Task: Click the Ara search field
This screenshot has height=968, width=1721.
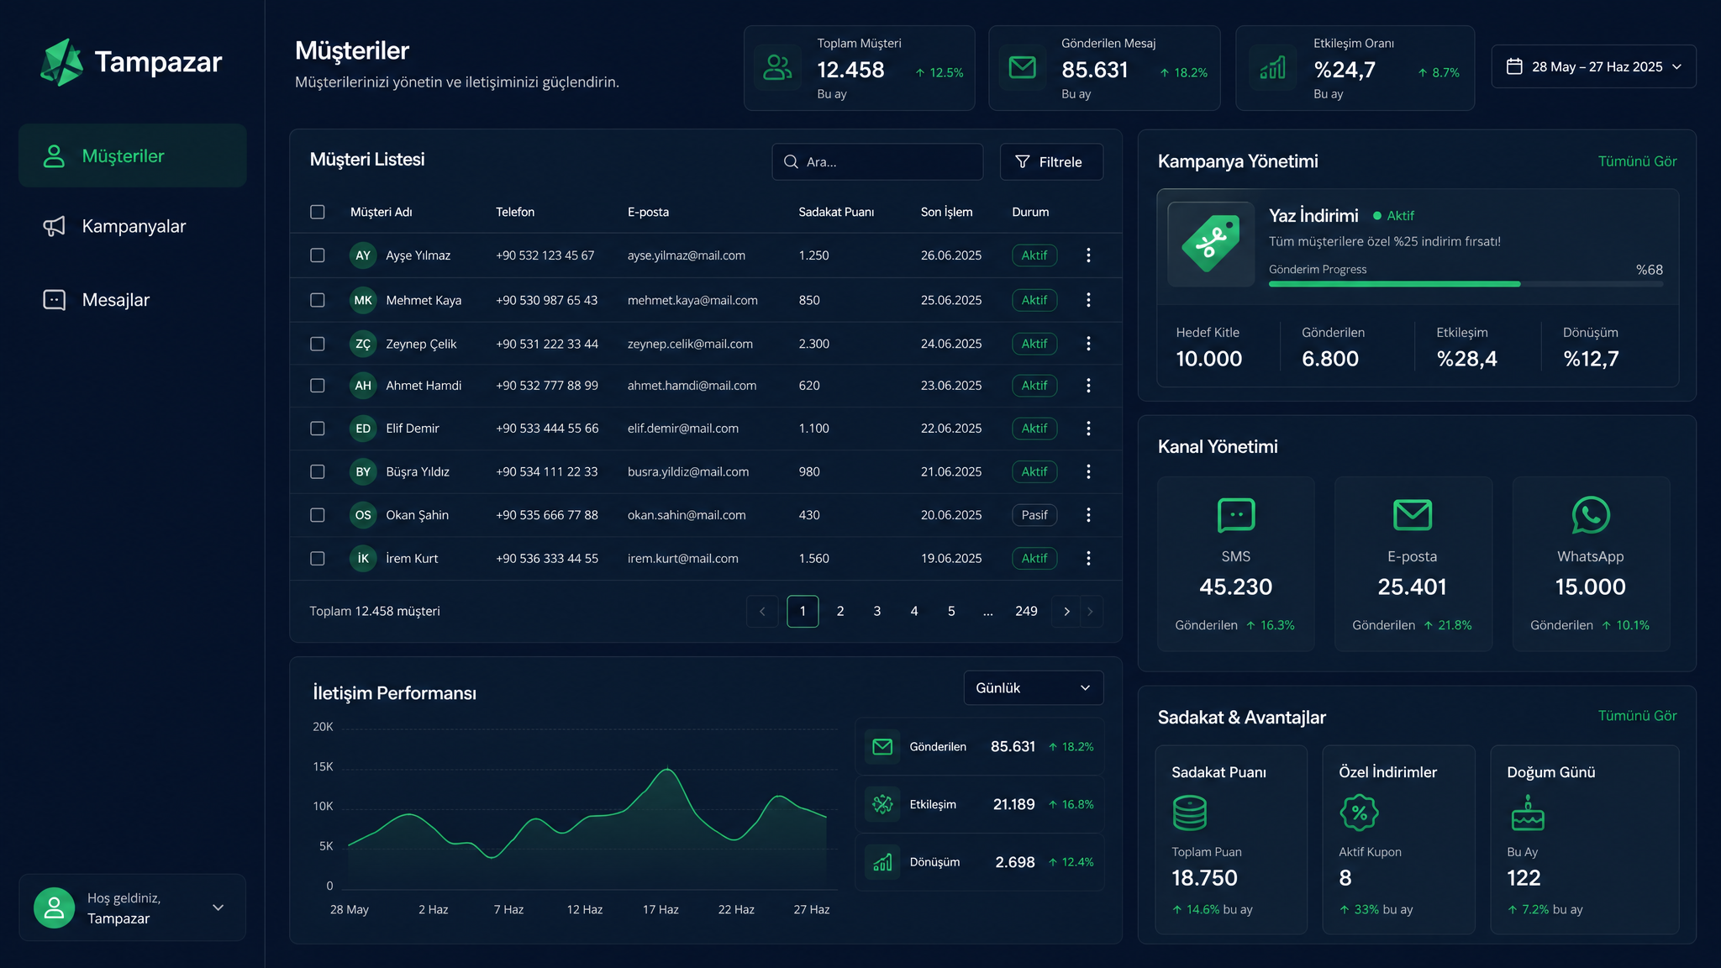Action: click(x=877, y=161)
